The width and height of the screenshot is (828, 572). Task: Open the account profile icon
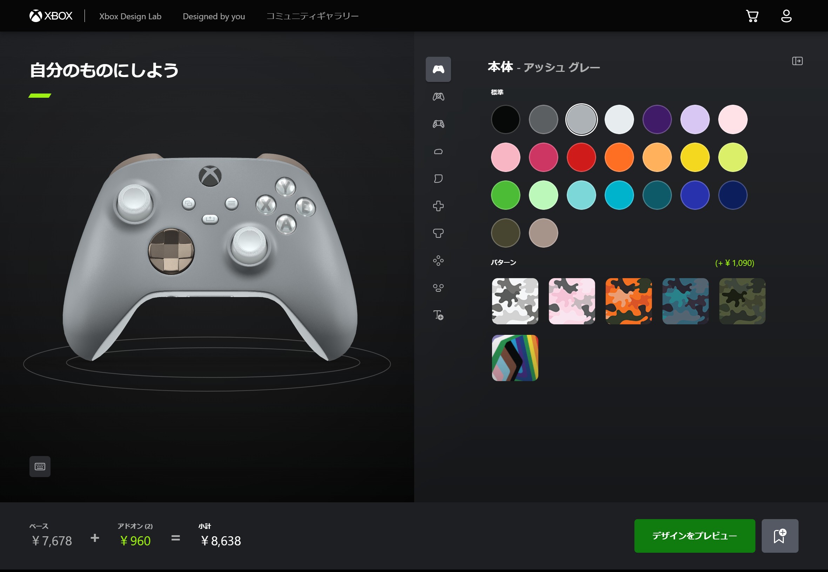coord(786,16)
